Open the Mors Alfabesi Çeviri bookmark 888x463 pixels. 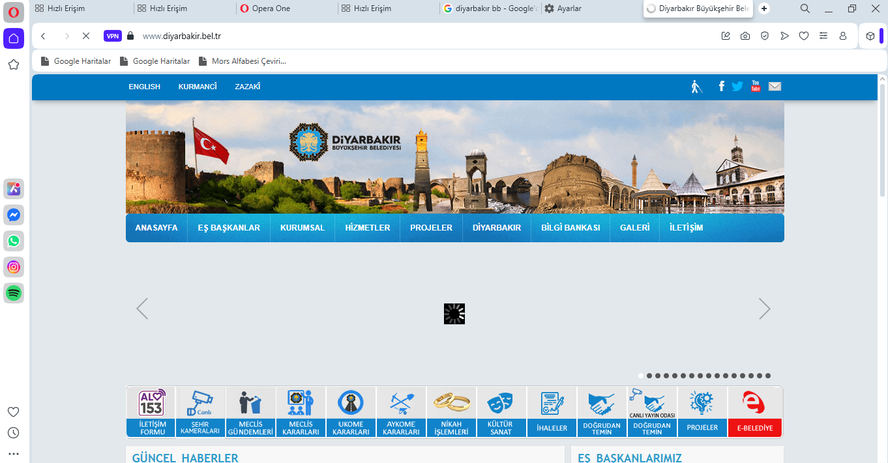pos(243,61)
